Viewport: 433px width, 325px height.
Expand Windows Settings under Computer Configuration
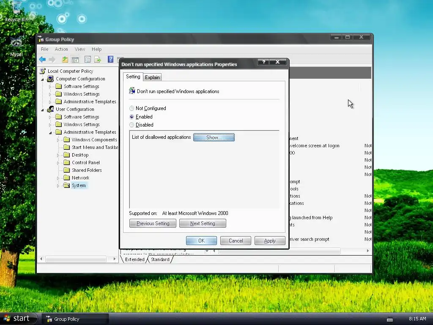(50, 94)
